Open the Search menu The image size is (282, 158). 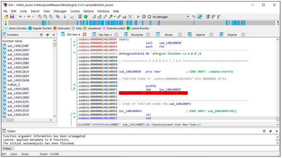35,11
